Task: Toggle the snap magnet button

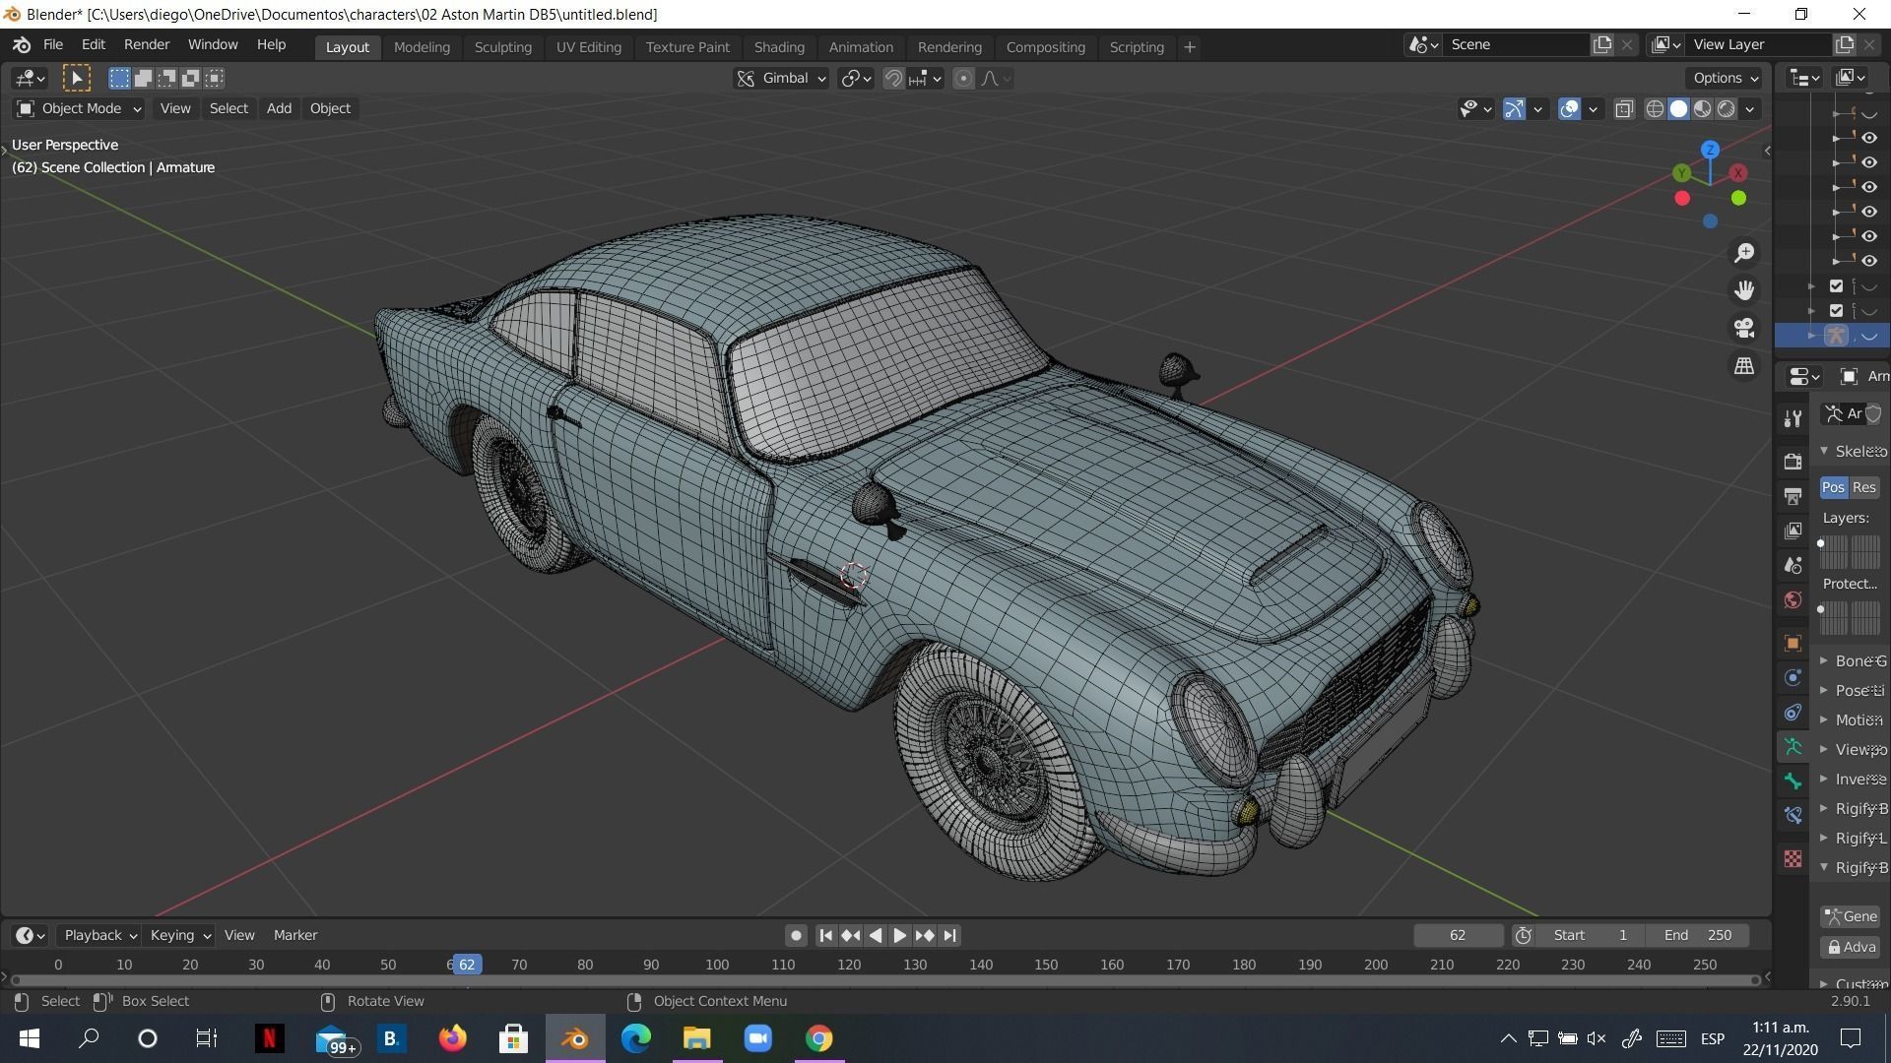Action: [x=893, y=78]
